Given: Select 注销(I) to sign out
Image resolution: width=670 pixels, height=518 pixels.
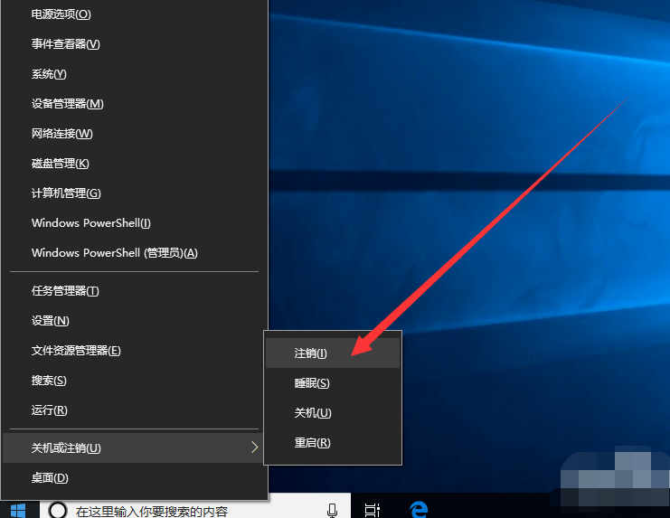Looking at the screenshot, I should pyautogui.click(x=311, y=353).
